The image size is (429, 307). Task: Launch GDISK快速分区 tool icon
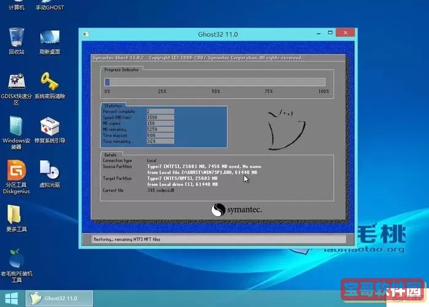[x=17, y=88]
